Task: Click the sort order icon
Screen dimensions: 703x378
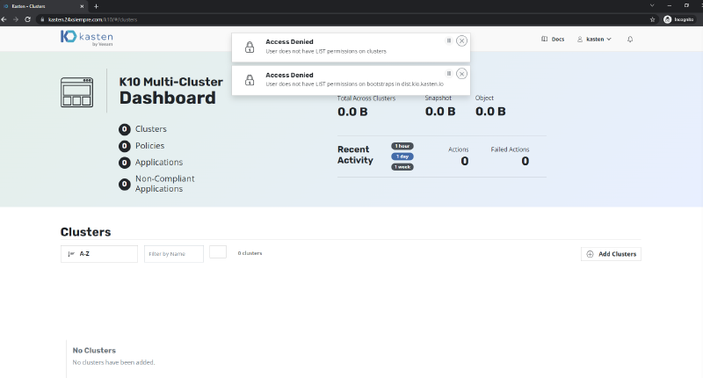Action: (x=71, y=254)
